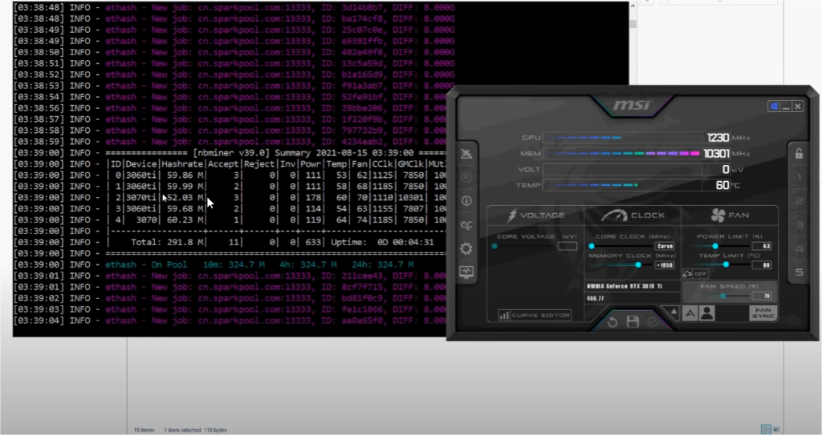Click '59.86 M' hashrate in terminal

point(184,175)
